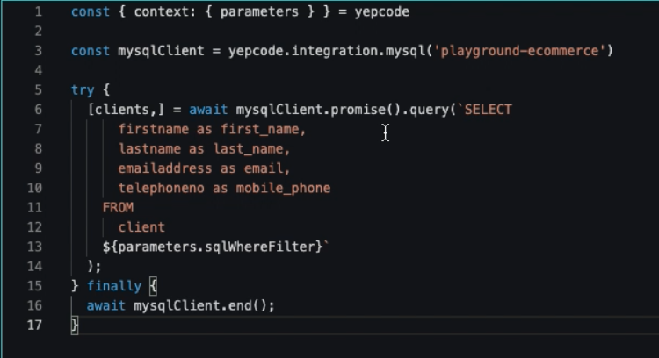Viewport: 659px width, 358px height.
Task: Click the closing brace on line 17
Action: pos(75,326)
